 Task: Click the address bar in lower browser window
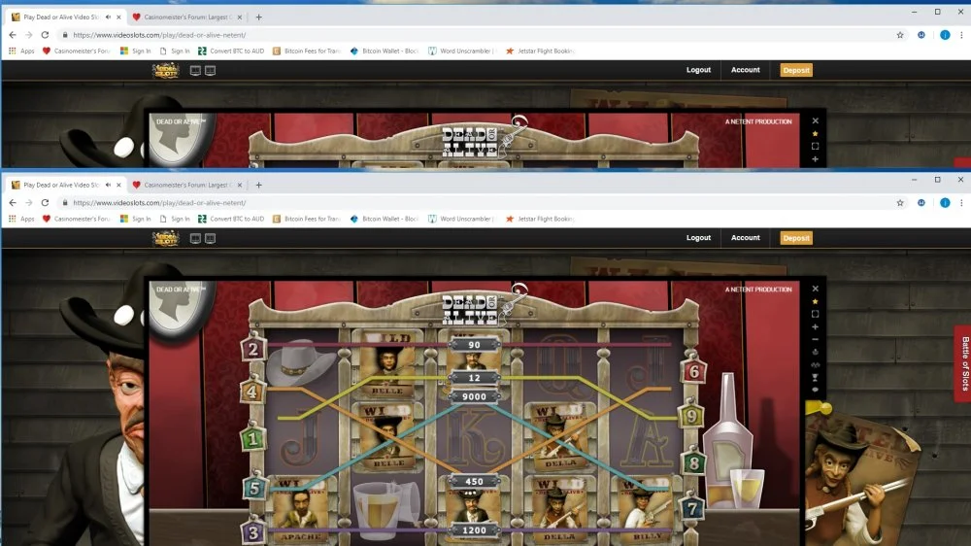point(477,203)
